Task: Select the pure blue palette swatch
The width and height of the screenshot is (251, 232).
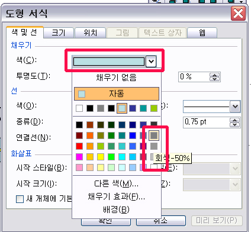Action: pyautogui.click(x=133, y=136)
